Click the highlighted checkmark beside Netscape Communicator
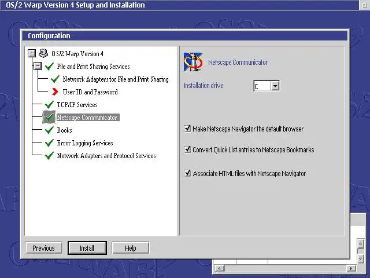 point(49,117)
